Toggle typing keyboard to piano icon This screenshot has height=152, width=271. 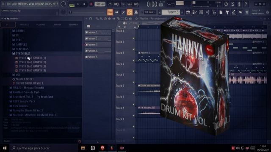(x=110, y=12)
